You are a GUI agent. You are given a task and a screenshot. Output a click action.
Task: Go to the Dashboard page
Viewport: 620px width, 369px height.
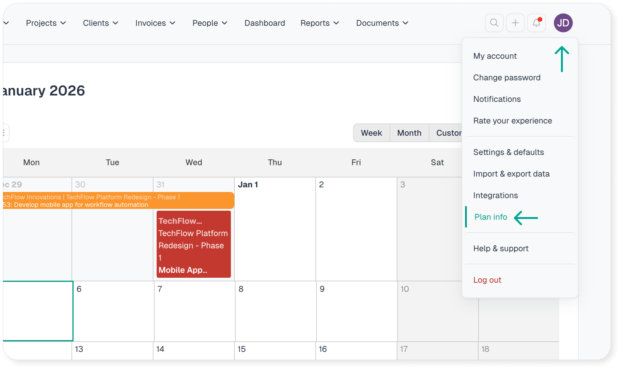264,23
